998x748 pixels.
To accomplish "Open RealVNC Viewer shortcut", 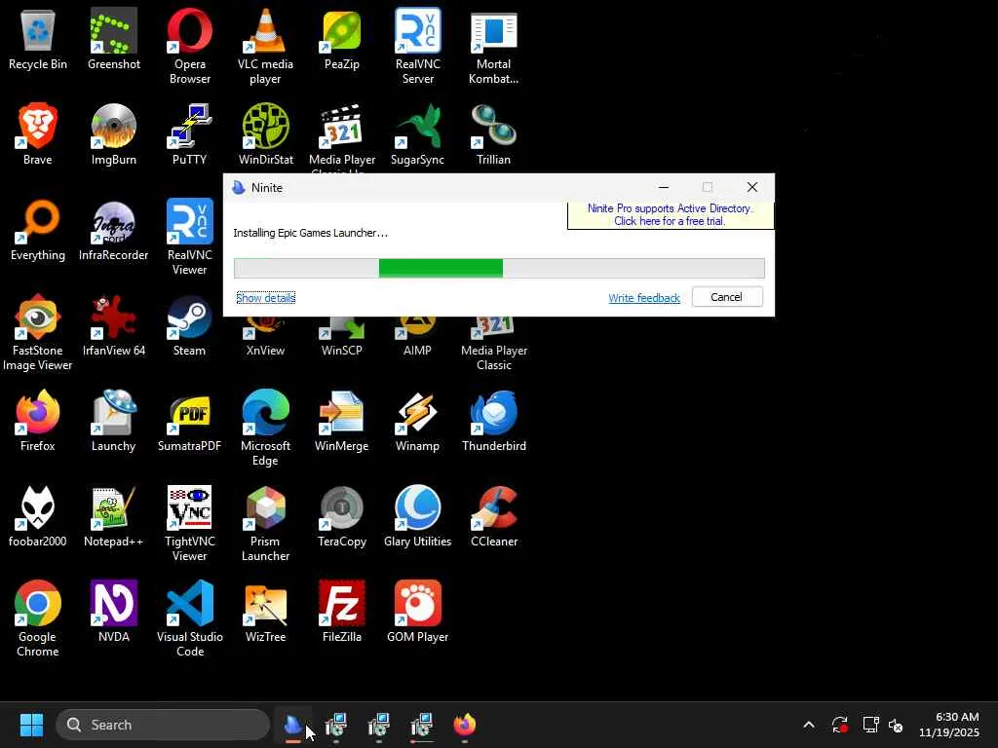I will pos(190,237).
